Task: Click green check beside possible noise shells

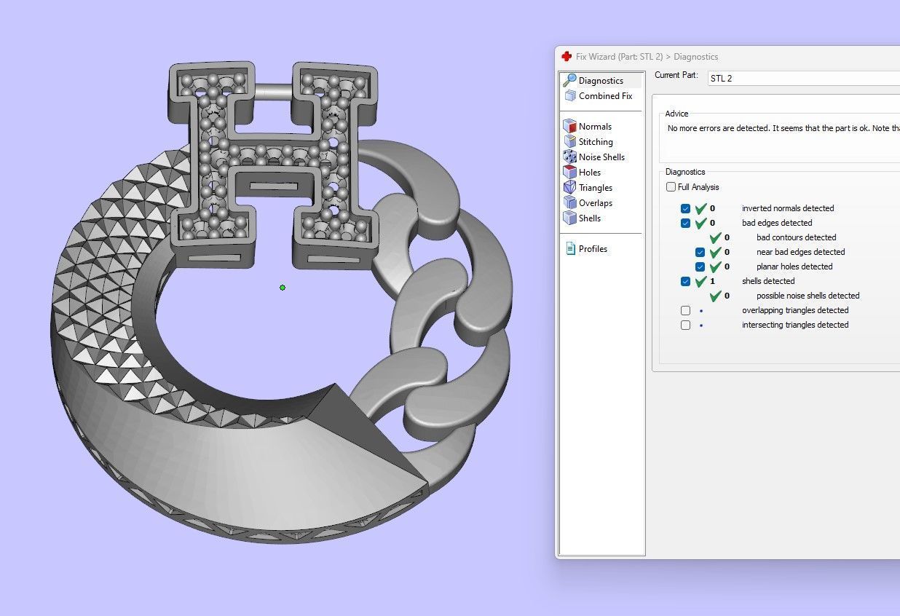Action: [715, 296]
